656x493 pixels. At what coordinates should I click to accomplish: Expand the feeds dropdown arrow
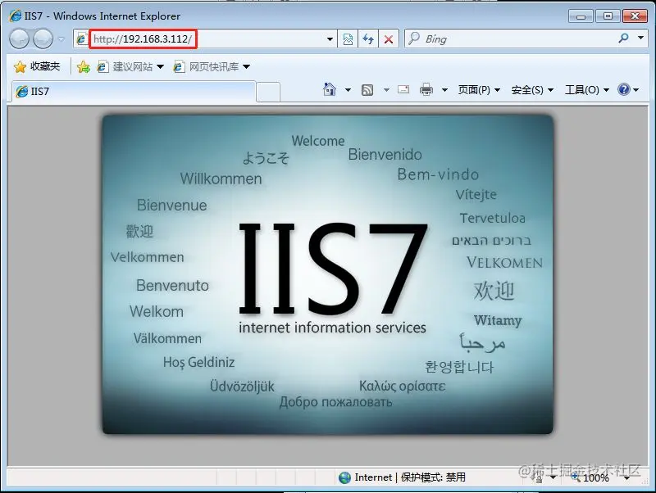pos(386,90)
